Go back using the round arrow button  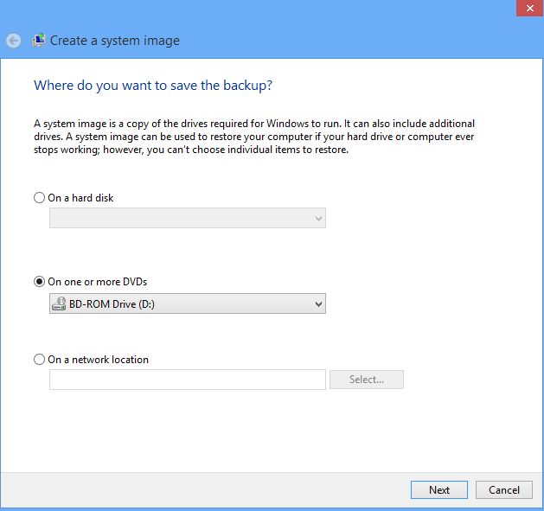(x=14, y=41)
